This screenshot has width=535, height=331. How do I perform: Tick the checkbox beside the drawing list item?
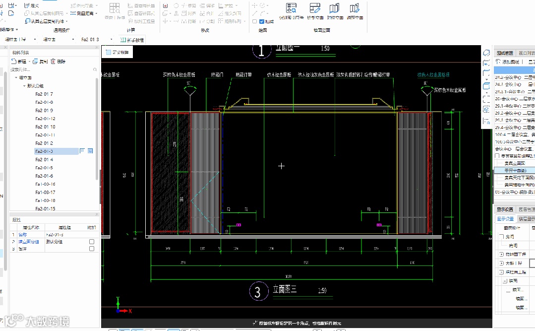coord(497,156)
